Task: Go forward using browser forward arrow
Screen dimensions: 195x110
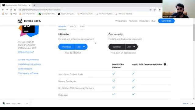Action: (7, 10)
